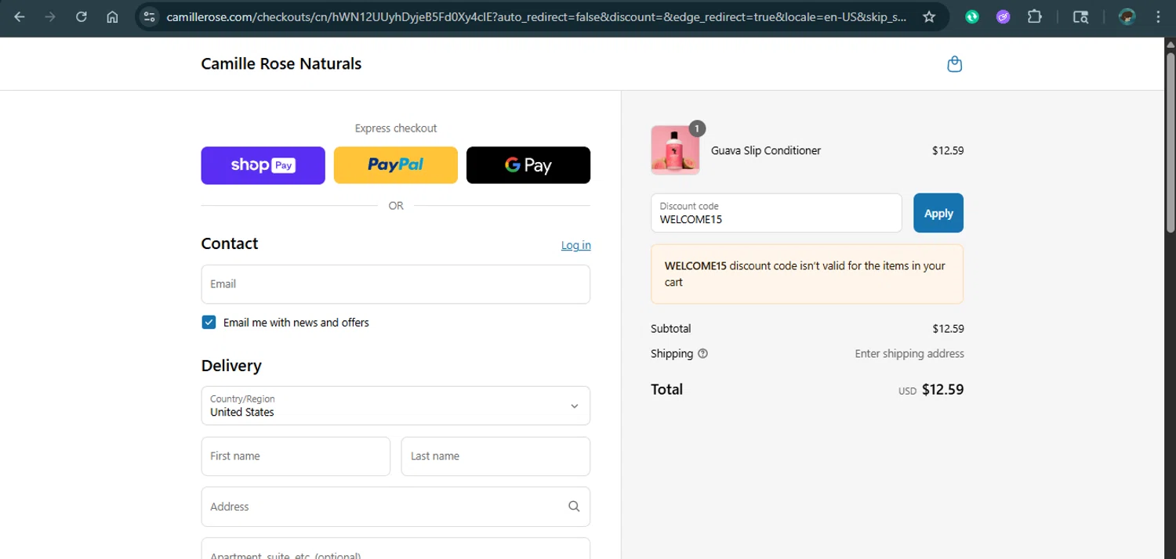The width and height of the screenshot is (1176, 559).
Task: Click the Subtotal label
Action: [x=671, y=329]
